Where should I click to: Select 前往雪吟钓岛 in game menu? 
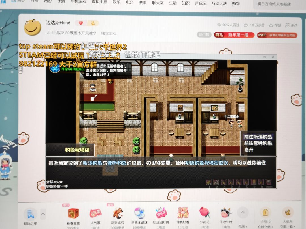click(258, 143)
